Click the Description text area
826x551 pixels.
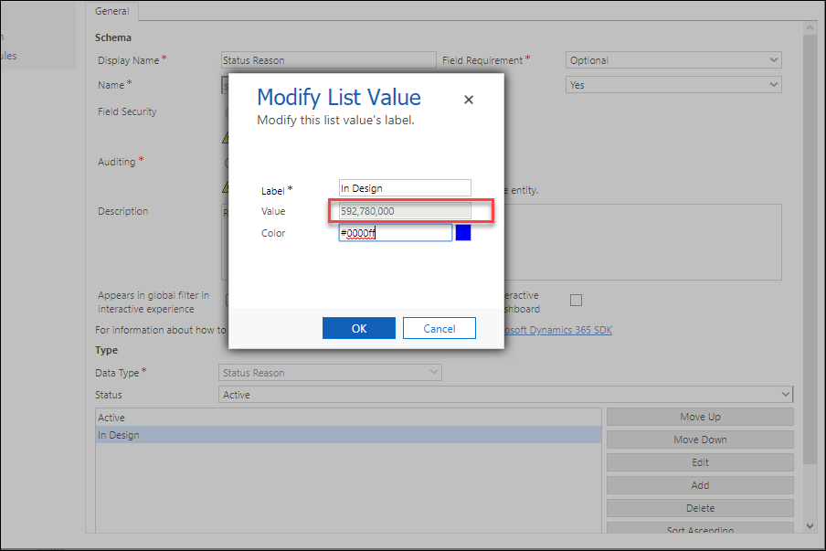642,242
